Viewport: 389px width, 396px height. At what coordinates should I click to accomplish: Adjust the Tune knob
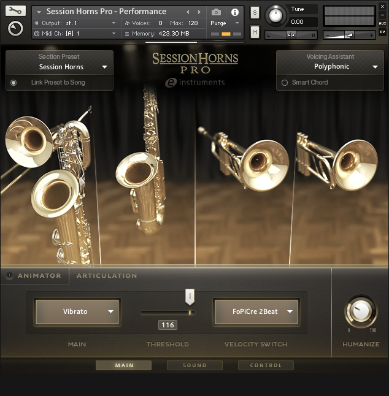click(275, 15)
